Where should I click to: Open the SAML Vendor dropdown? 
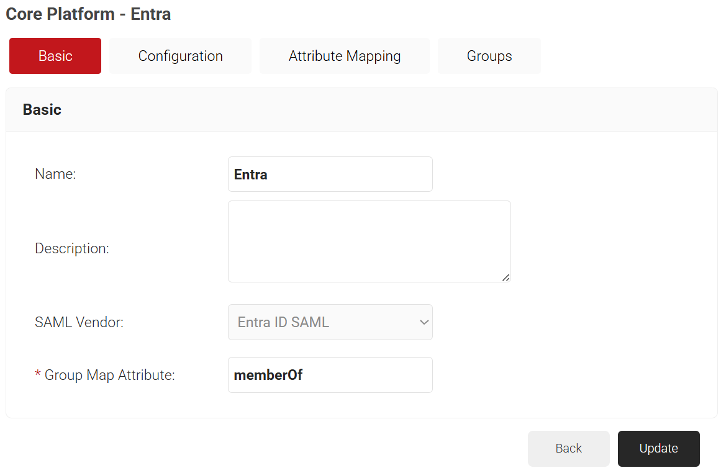(330, 322)
